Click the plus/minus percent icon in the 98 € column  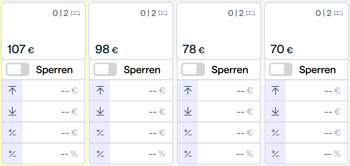click(x=100, y=153)
